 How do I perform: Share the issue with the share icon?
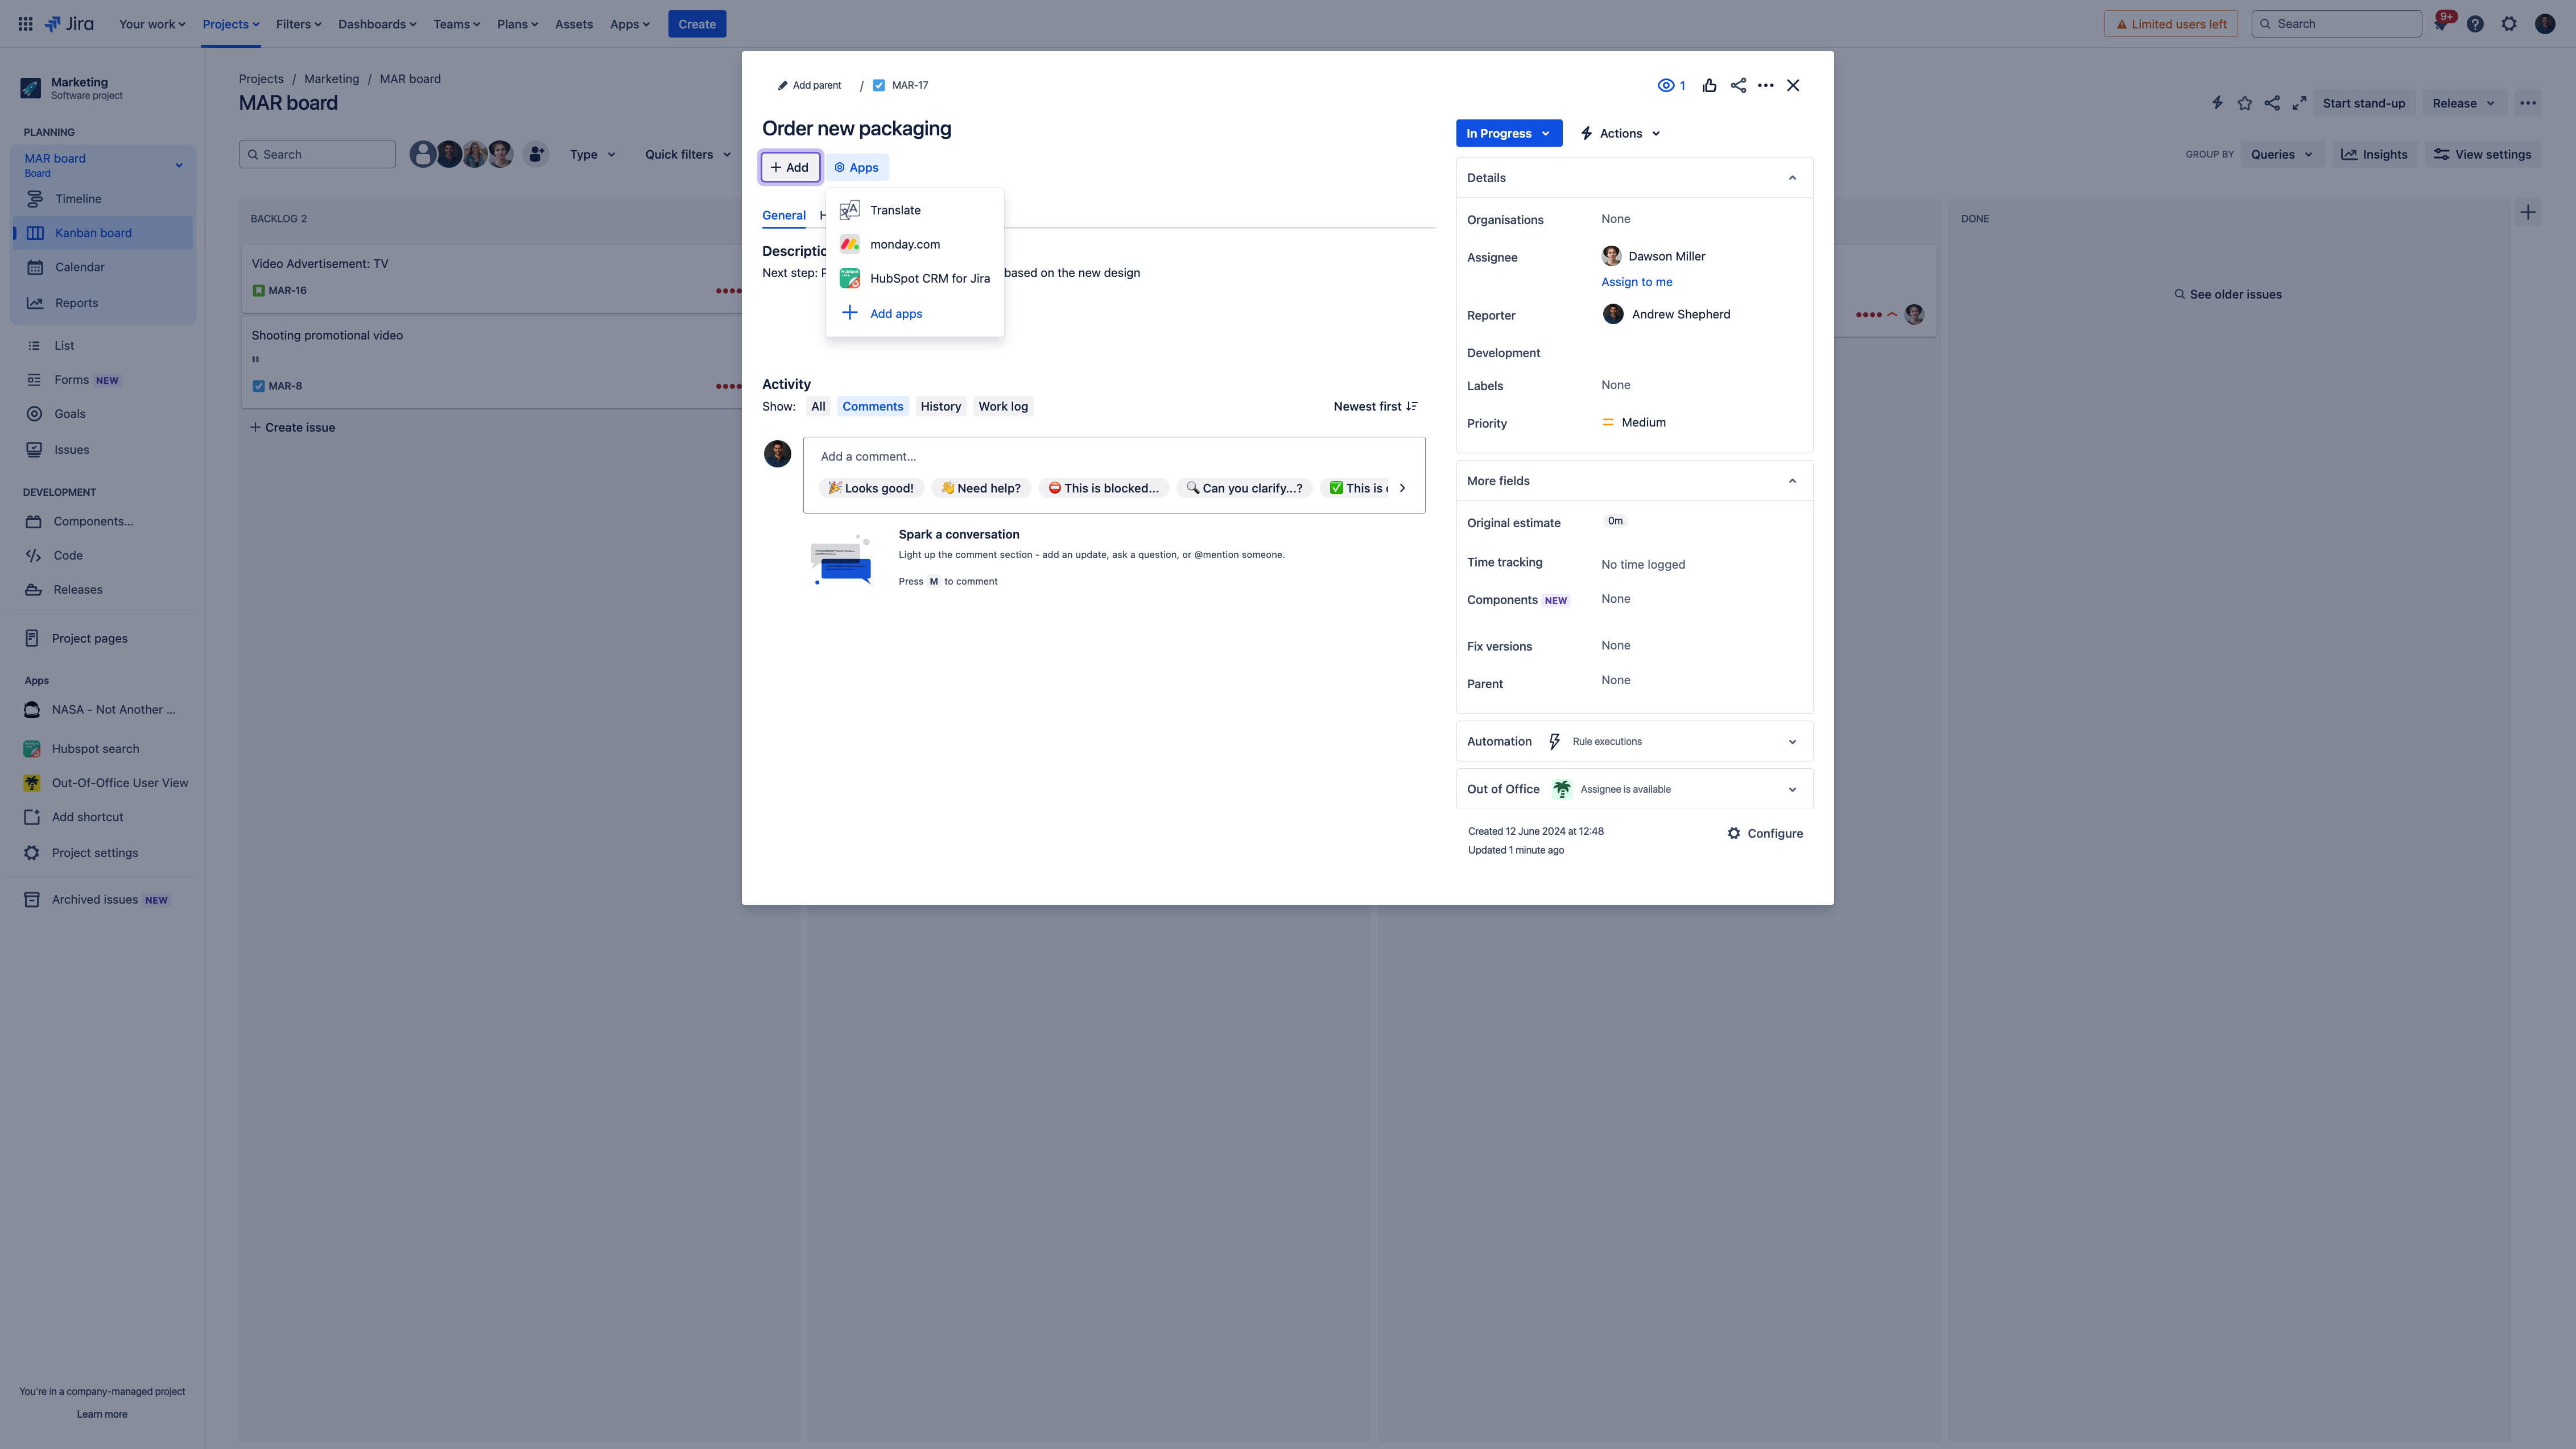[x=1738, y=86]
